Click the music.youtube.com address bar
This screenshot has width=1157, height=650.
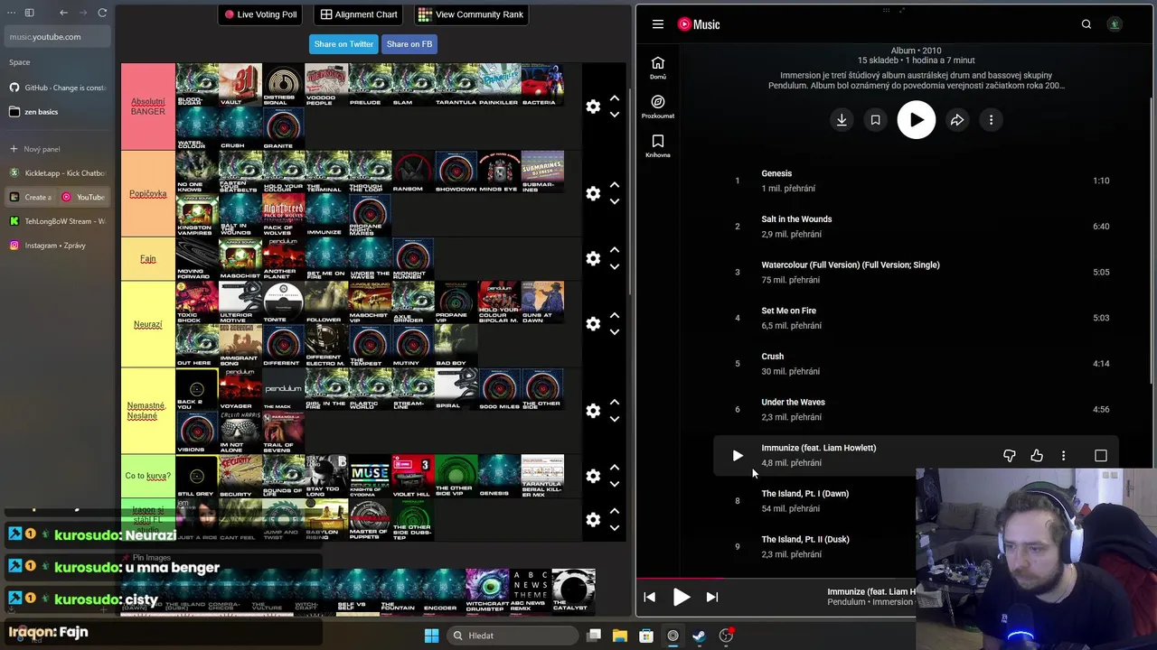point(58,37)
